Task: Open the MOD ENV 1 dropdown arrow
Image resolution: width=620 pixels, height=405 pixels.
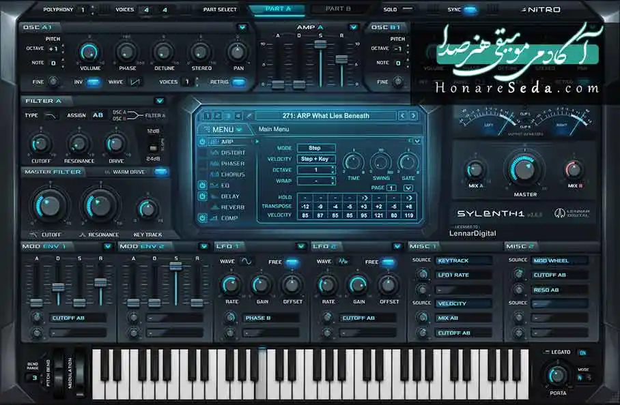Action: click(108, 246)
